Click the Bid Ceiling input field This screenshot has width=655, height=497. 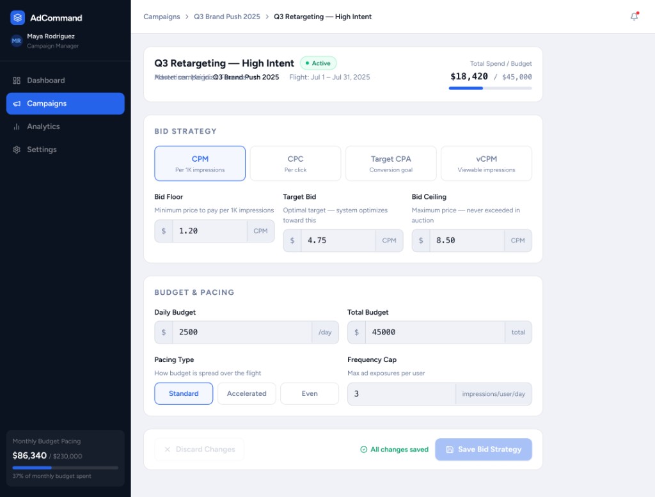[x=466, y=241]
